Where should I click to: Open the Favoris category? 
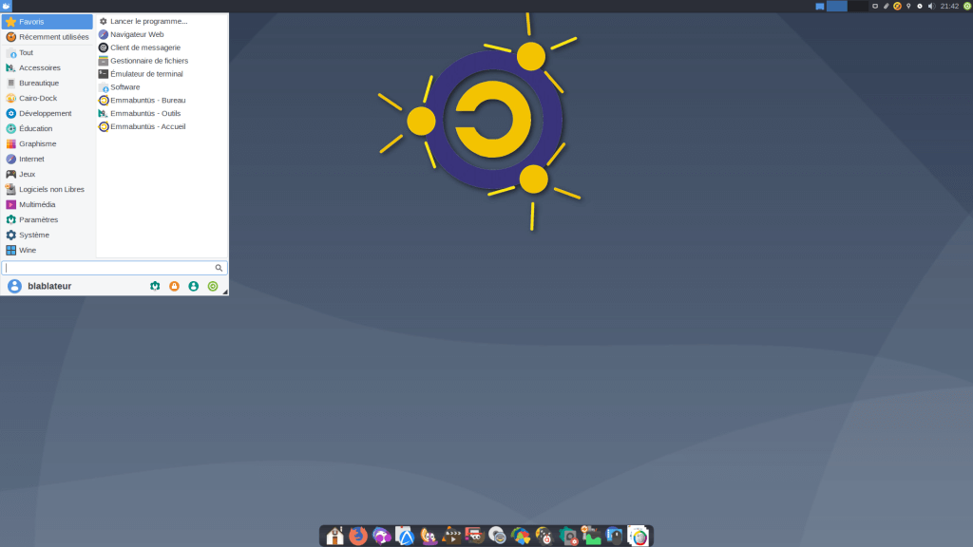click(48, 22)
